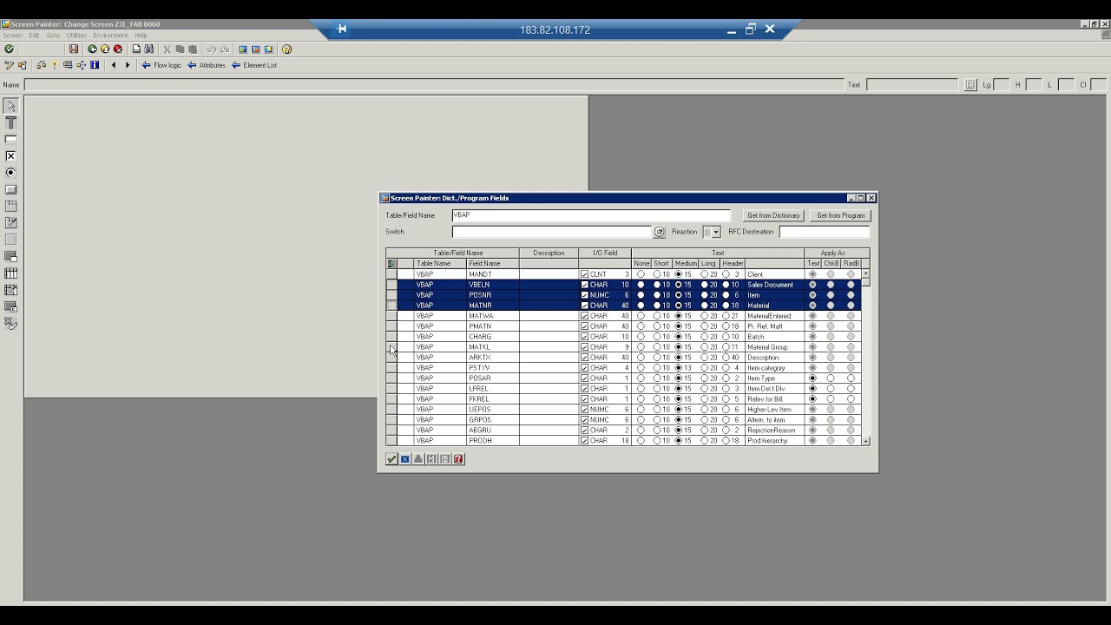1111x625 pixels.
Task: Click the UEPOS field name cell
Action: point(492,410)
